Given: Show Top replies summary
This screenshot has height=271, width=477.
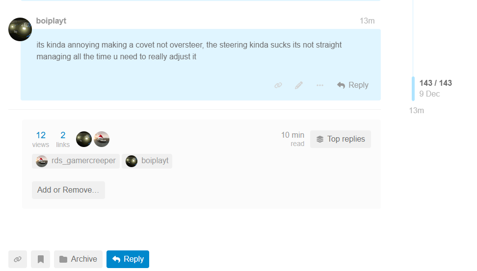Looking at the screenshot, I should click(341, 139).
